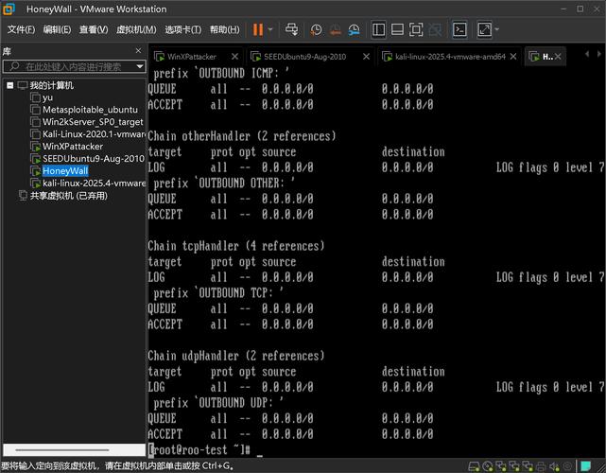Select SEEDUbuntu9-Aug-2010 in the library tree
This screenshot has width=606, height=473.
point(94,159)
